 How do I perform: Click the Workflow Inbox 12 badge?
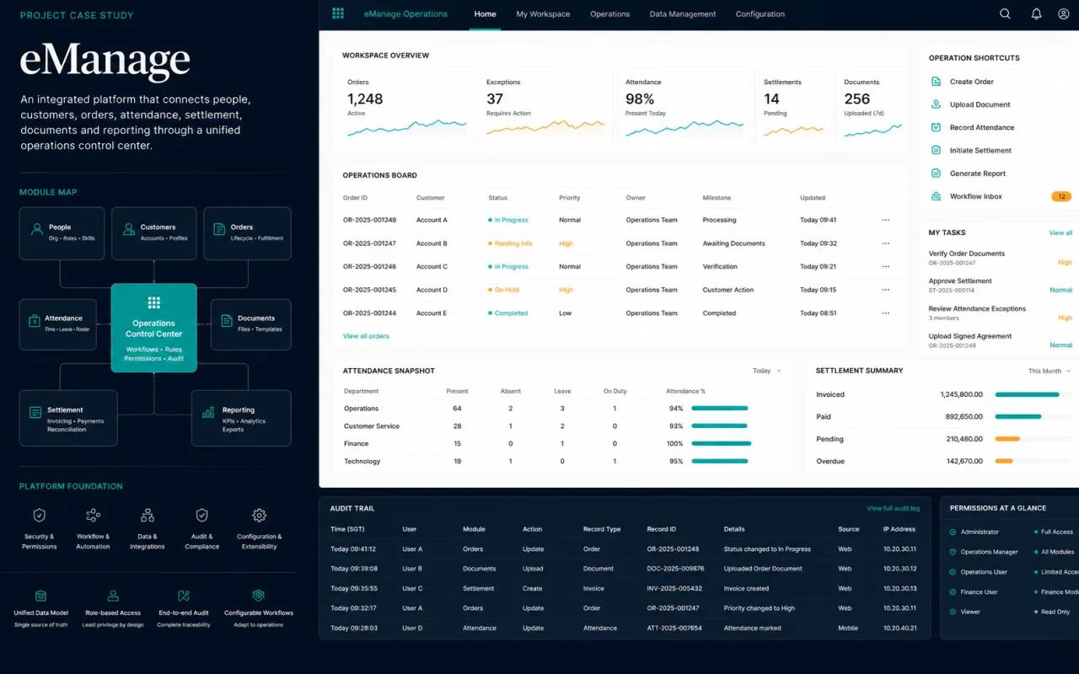(x=1061, y=196)
